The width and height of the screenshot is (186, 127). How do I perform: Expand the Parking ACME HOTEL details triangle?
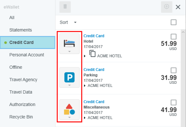(x=85, y=86)
